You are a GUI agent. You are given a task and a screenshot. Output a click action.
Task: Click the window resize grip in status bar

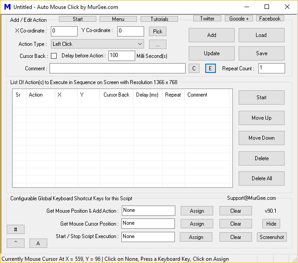tap(295, 259)
